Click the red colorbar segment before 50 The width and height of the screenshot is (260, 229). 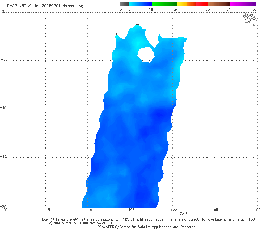tap(202, 4)
